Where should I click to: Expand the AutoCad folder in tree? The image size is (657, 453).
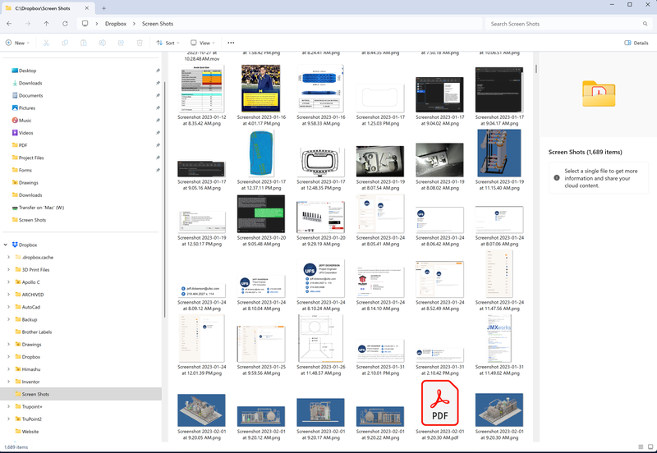tap(8, 307)
